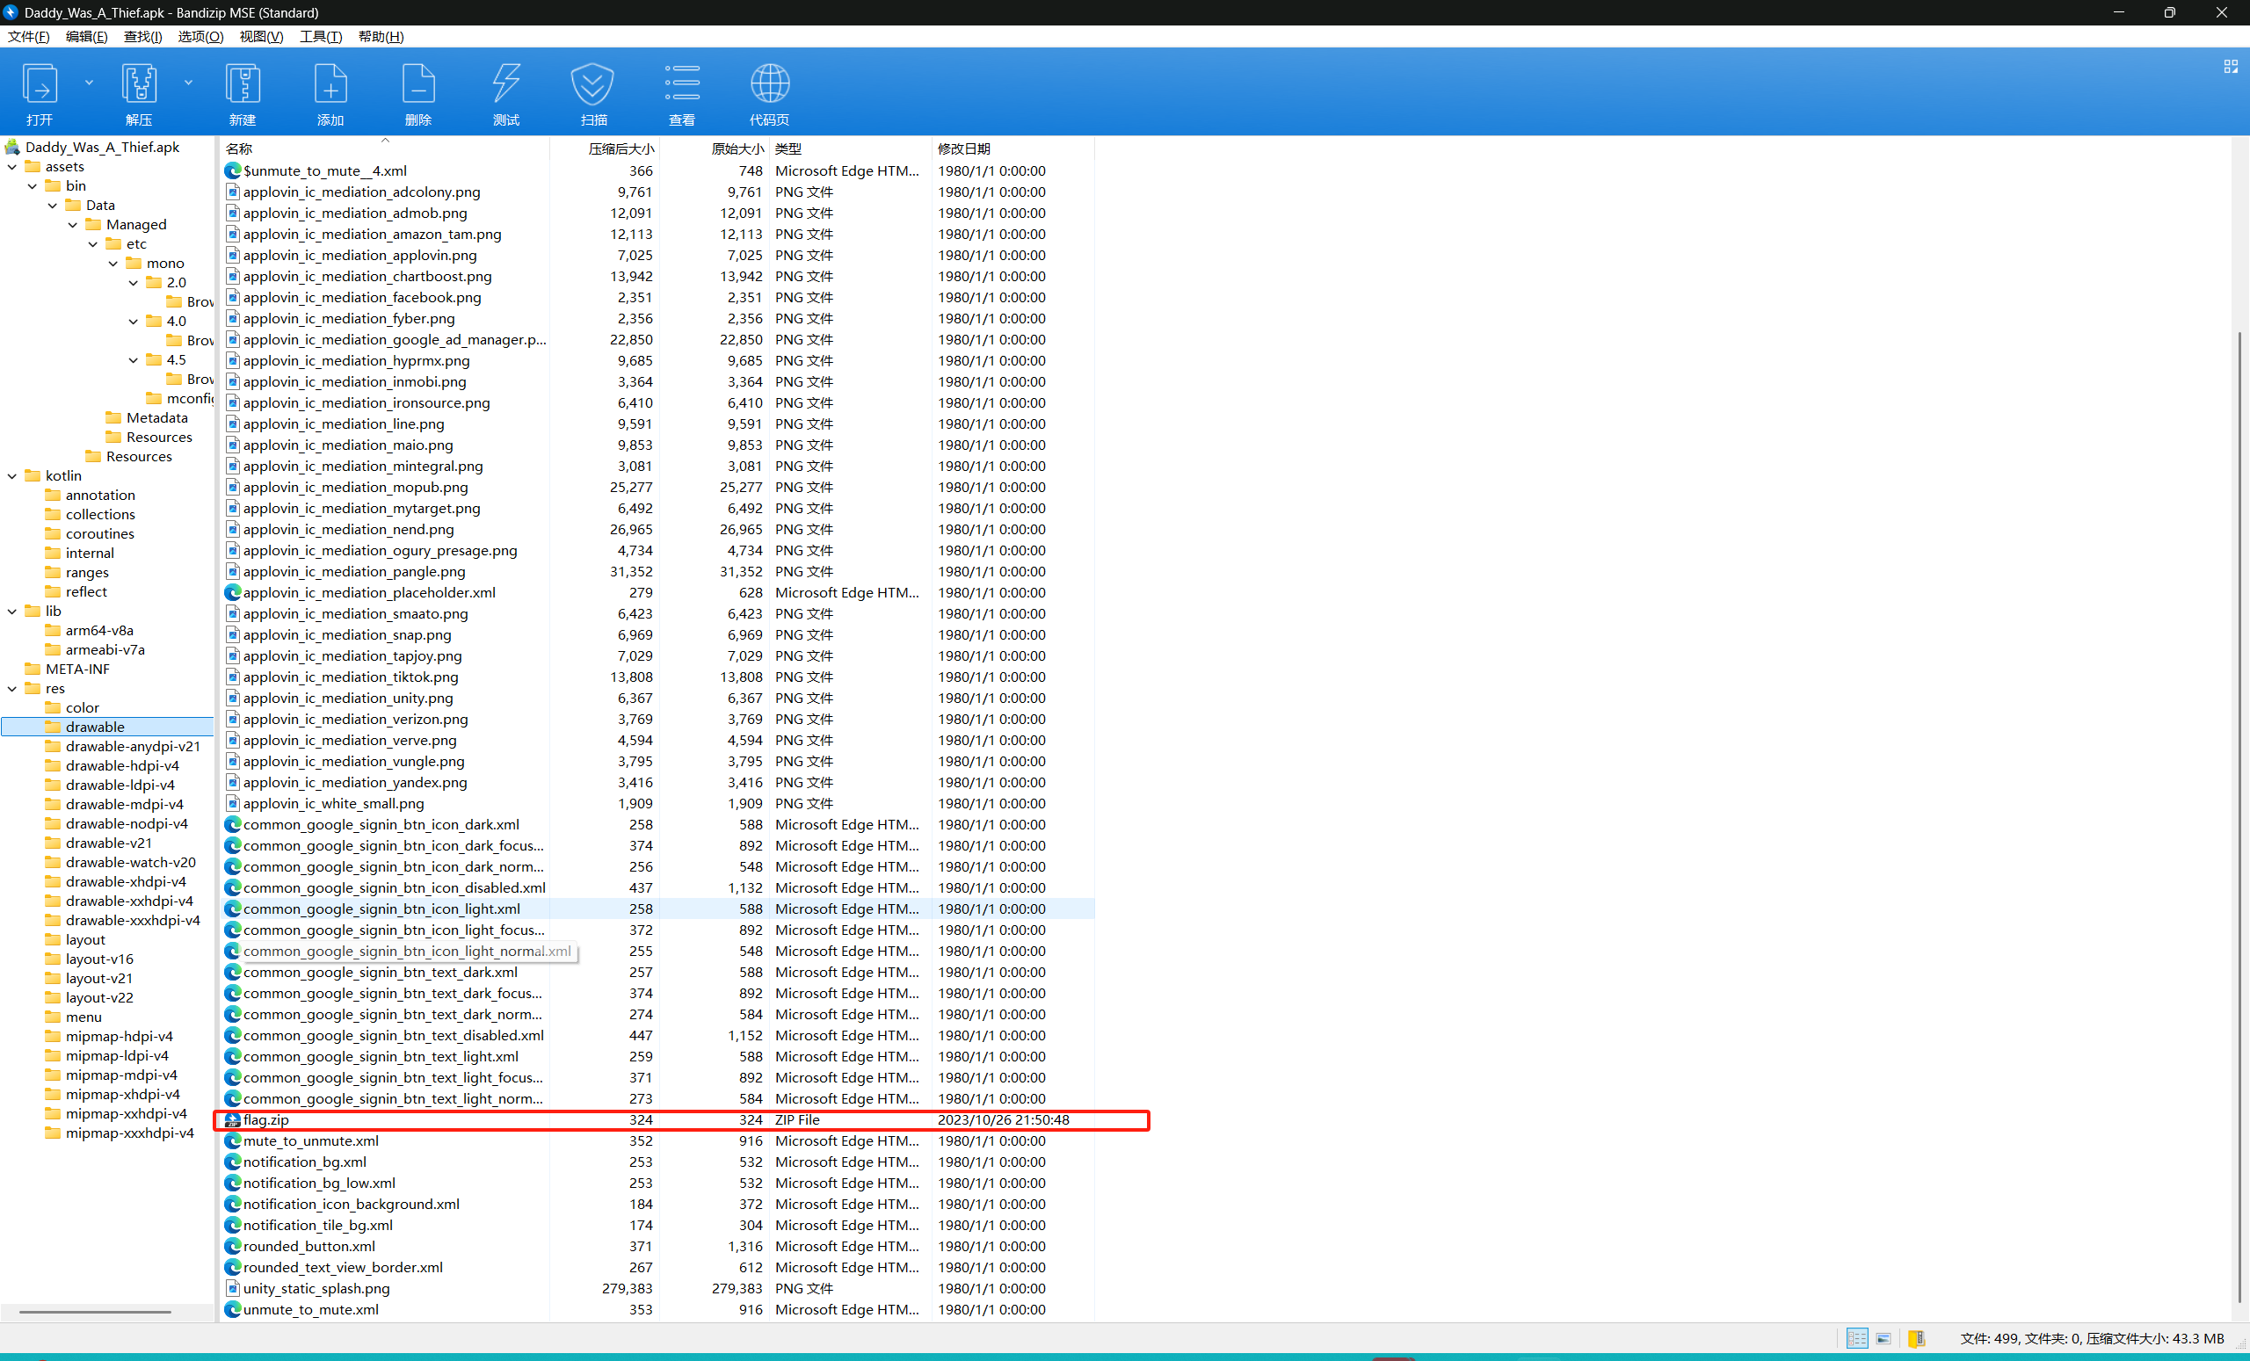The height and width of the screenshot is (1361, 2250).
Task: Open the 视图(V) menu
Action: pos(260,37)
